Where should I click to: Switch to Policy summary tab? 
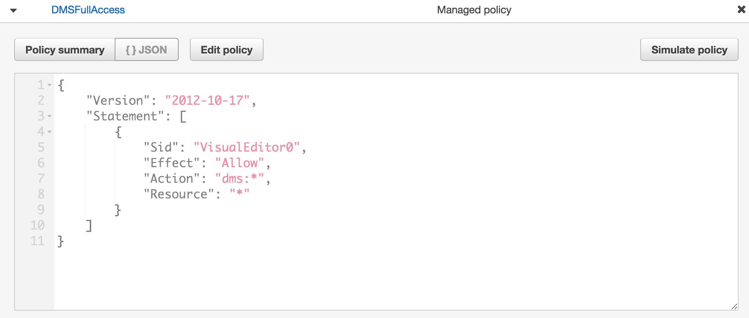[65, 50]
